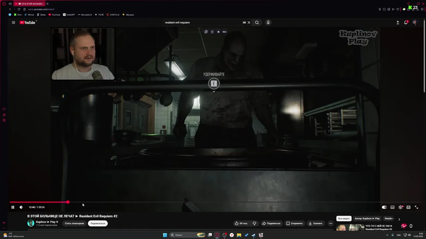Open the YouTube account avatar menu

(415, 23)
